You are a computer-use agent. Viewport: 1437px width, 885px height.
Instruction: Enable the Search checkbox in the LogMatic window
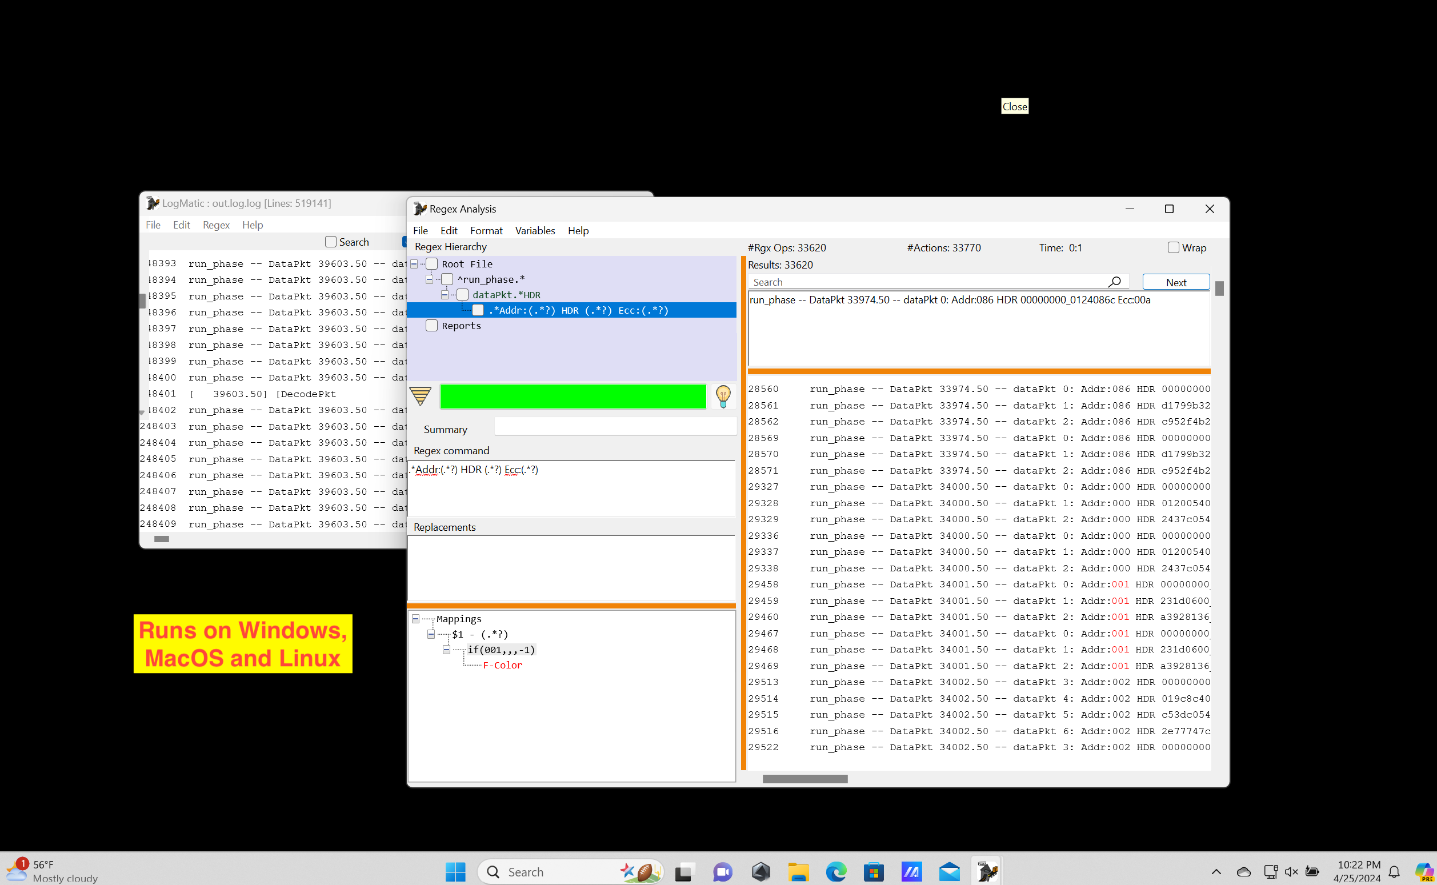click(x=331, y=242)
